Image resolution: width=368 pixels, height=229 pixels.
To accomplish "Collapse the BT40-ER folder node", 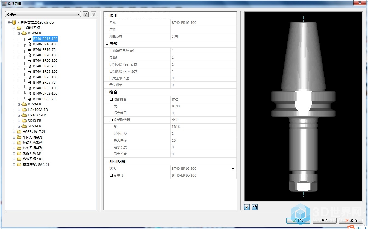I will 19,33.
